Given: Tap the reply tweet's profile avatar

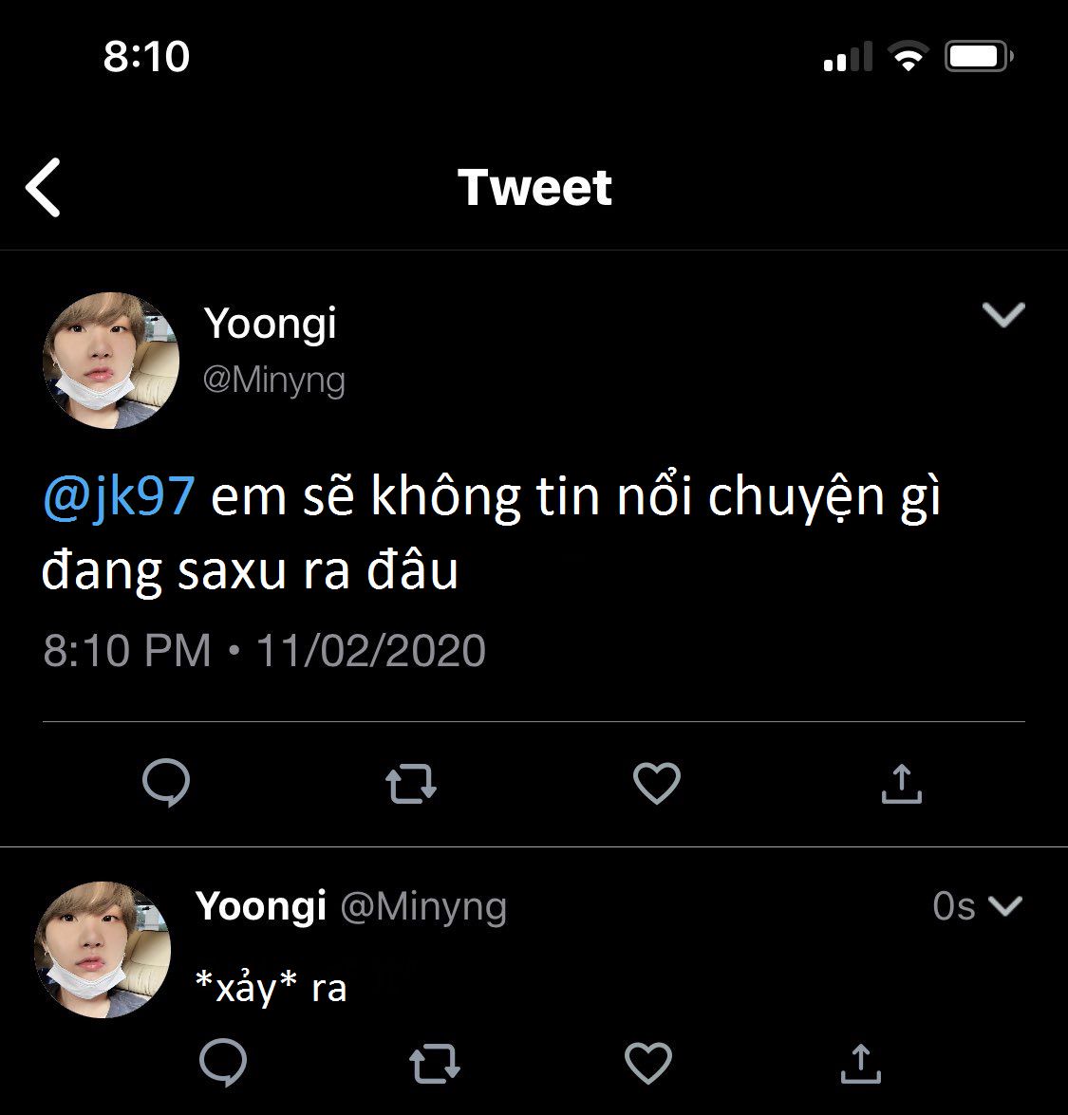Looking at the screenshot, I should point(103,950).
